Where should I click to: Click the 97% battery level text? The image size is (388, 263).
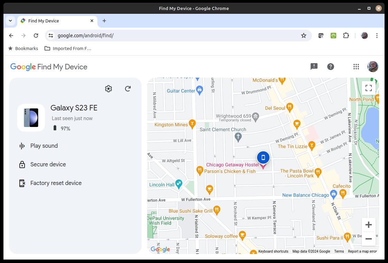pyautogui.click(x=66, y=128)
